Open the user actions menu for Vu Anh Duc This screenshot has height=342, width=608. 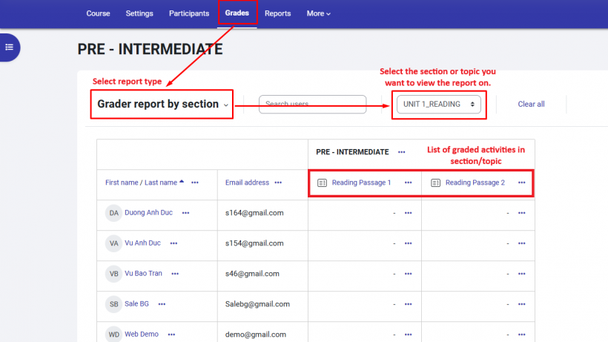[174, 243]
